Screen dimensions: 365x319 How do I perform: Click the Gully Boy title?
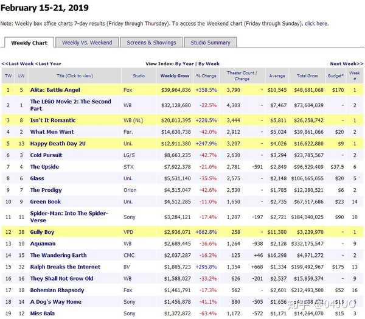pyautogui.click(x=42, y=232)
